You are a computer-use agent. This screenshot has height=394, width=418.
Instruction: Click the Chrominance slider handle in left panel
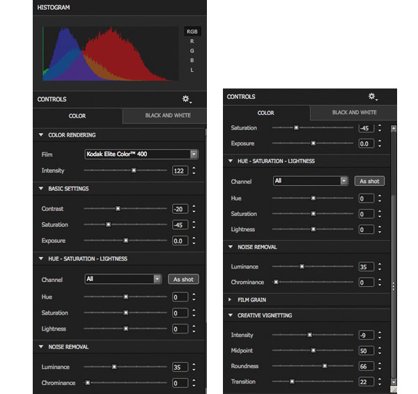pyautogui.click(x=88, y=383)
